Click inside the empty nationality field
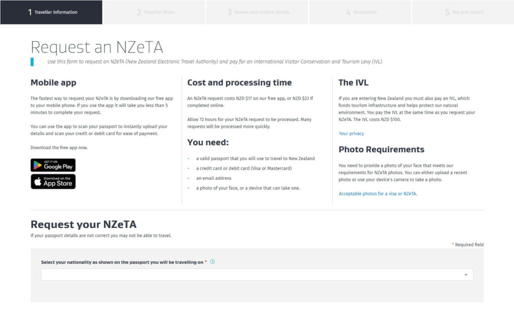The height and width of the screenshot is (312, 514). pos(201,274)
